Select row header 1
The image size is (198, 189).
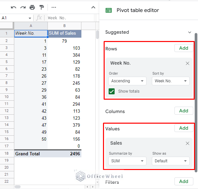point(7,33)
